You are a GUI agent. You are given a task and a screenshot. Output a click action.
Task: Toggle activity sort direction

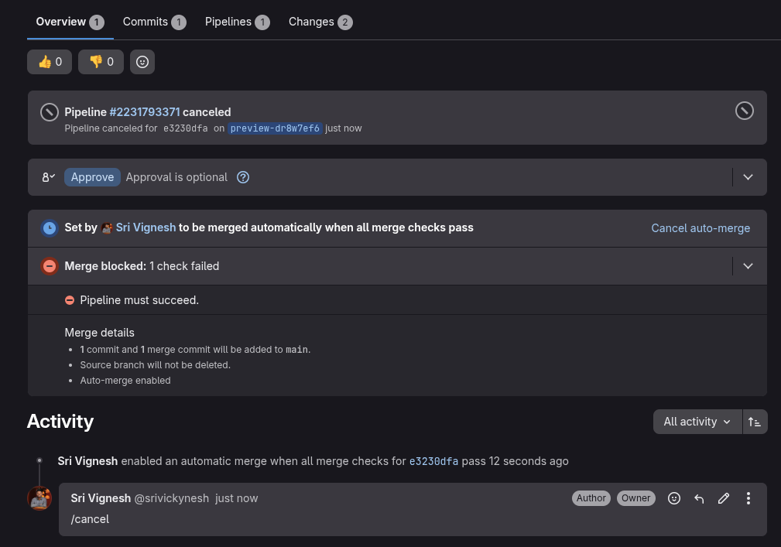pos(755,422)
